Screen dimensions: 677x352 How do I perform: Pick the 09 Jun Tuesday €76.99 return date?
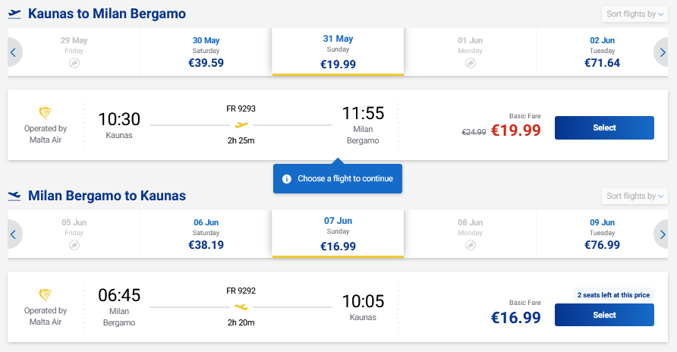pos(602,234)
